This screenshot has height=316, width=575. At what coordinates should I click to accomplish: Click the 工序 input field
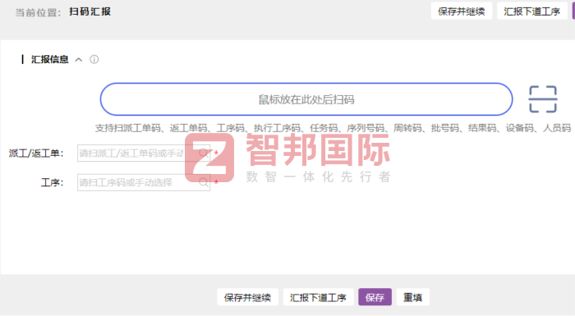(144, 182)
